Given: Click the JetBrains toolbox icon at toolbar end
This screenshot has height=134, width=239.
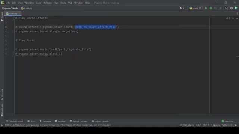Looking at the screenshot, I should 236,8.
